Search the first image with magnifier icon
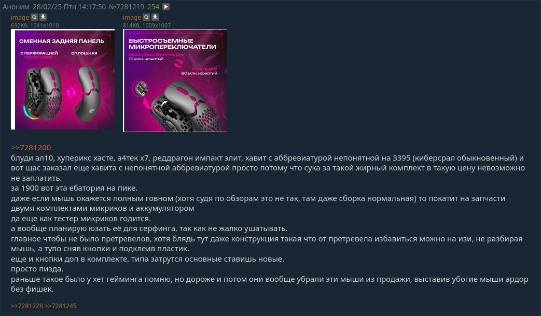Viewport: 541px width, 316px height. (x=34, y=17)
